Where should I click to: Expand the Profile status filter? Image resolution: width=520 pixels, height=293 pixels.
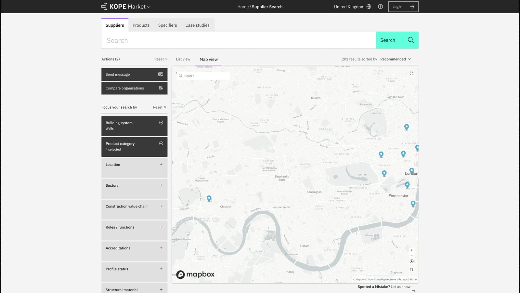pos(134,272)
